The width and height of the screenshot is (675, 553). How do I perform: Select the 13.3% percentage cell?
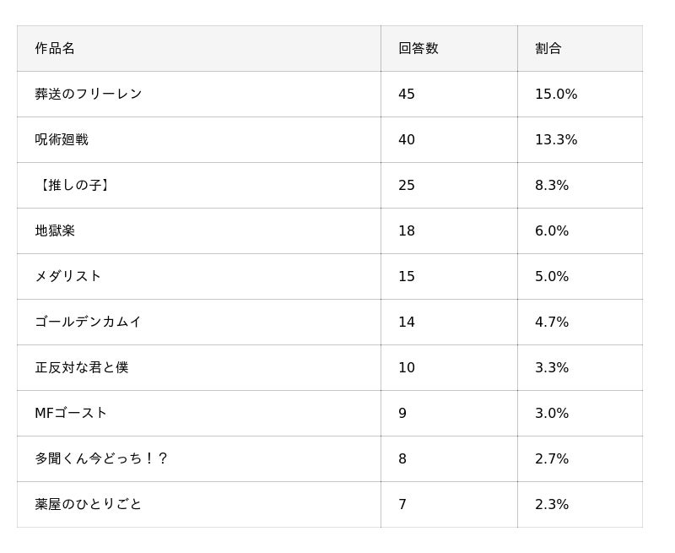[556, 139]
